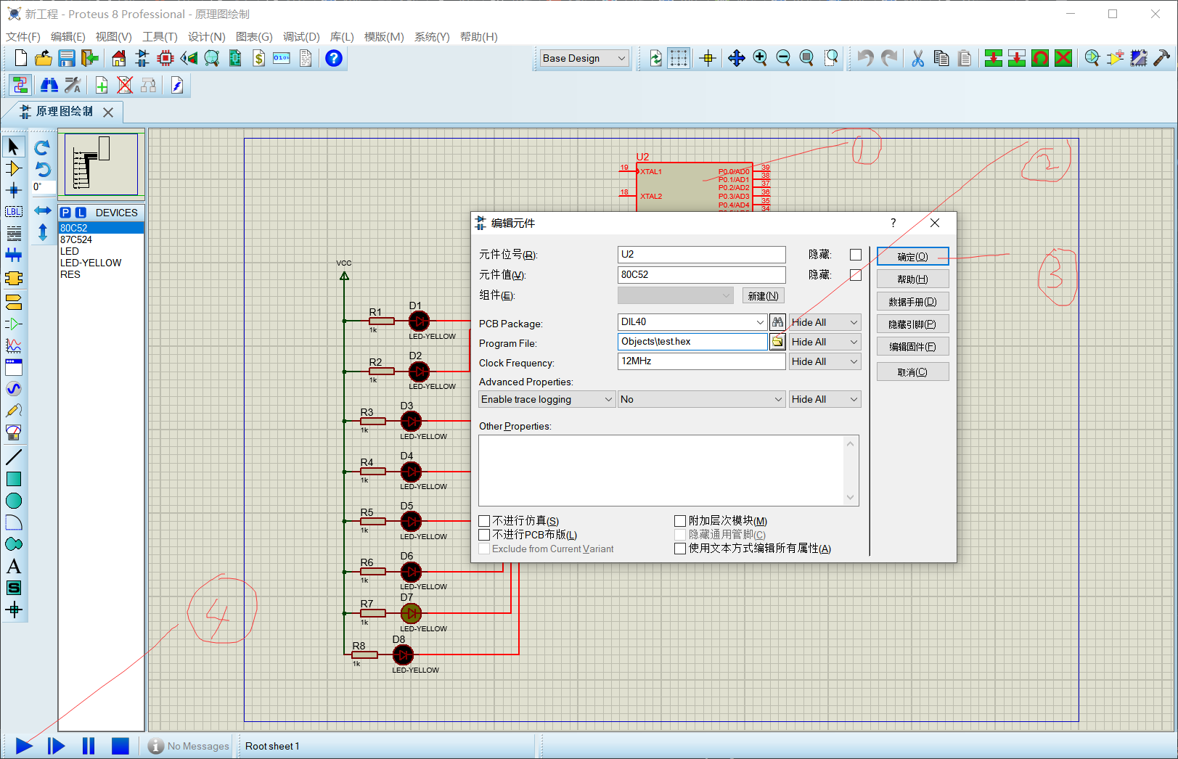The width and height of the screenshot is (1178, 759).
Task: Click the Save project icon in toolbar
Action: coord(67,58)
